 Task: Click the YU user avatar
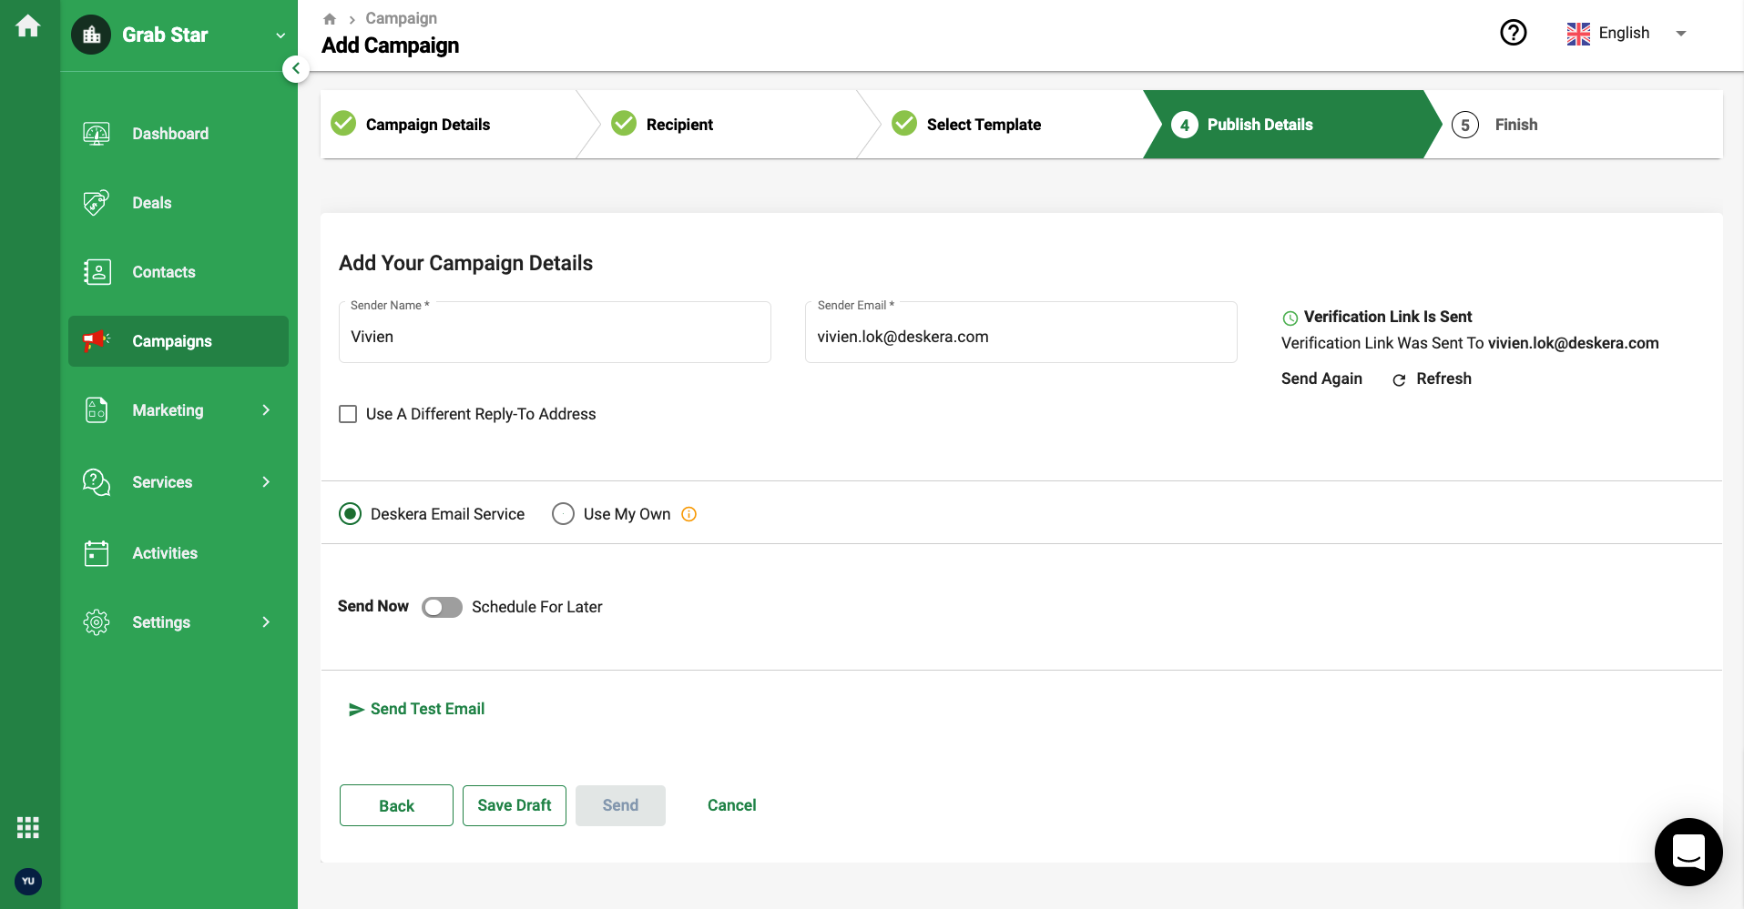[x=28, y=881]
